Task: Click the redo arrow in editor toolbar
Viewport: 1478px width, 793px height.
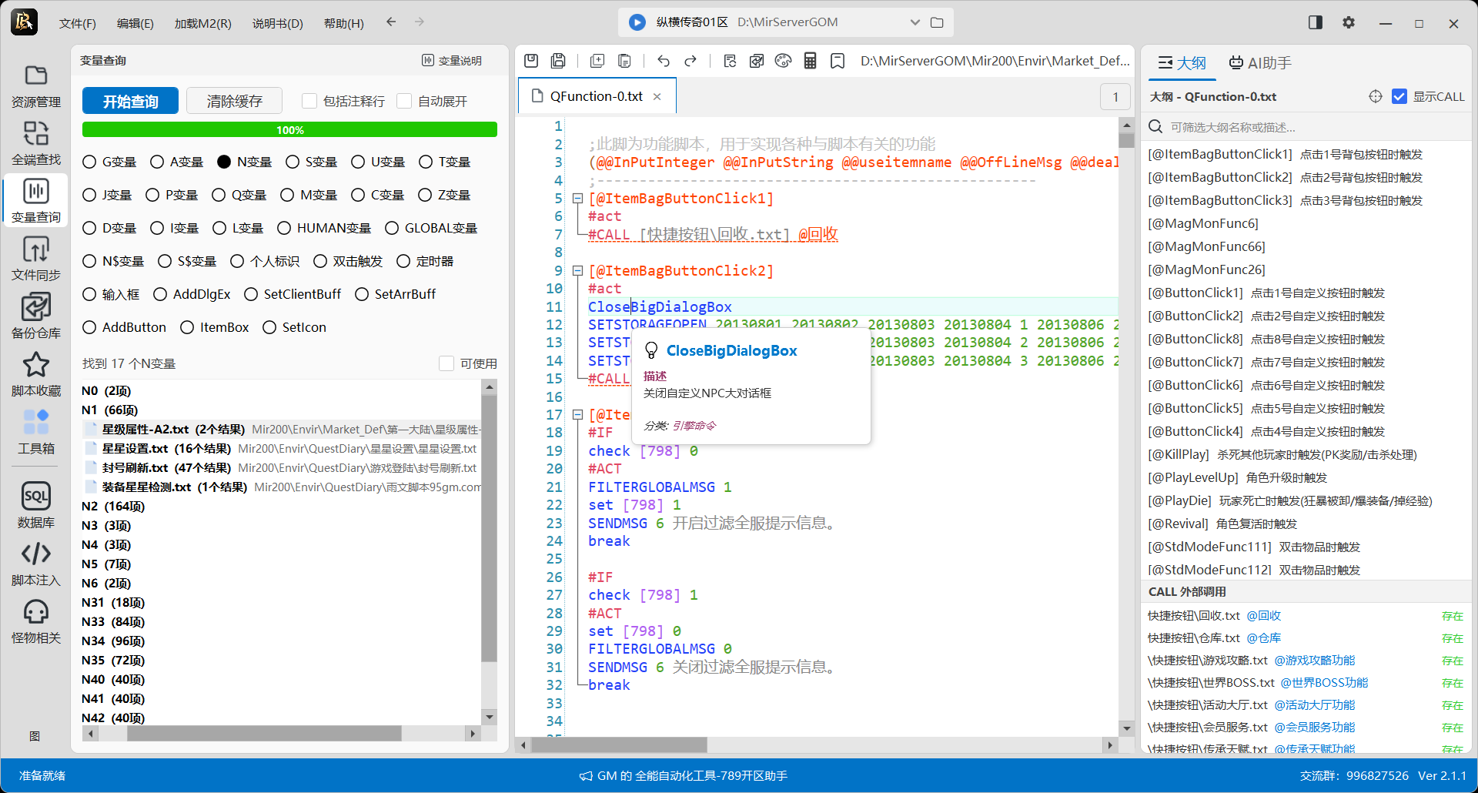Action: (x=691, y=61)
